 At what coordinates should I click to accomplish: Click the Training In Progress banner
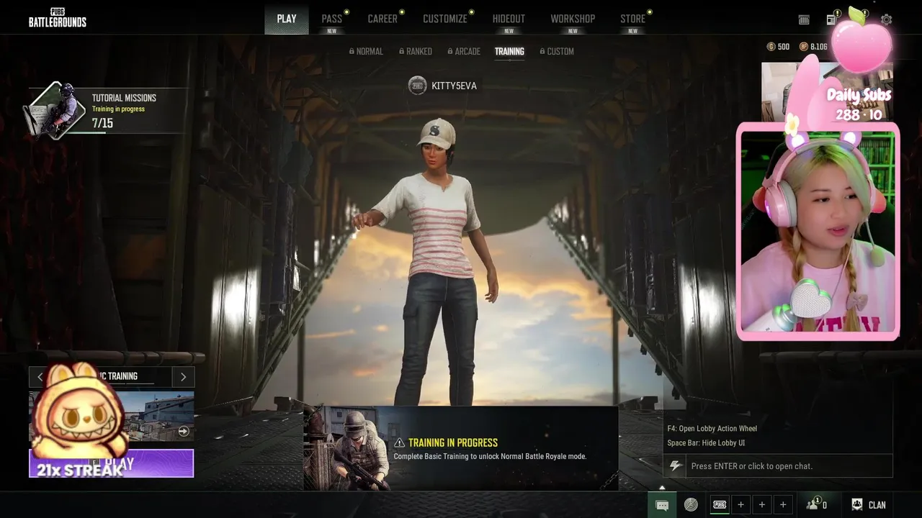(x=461, y=448)
